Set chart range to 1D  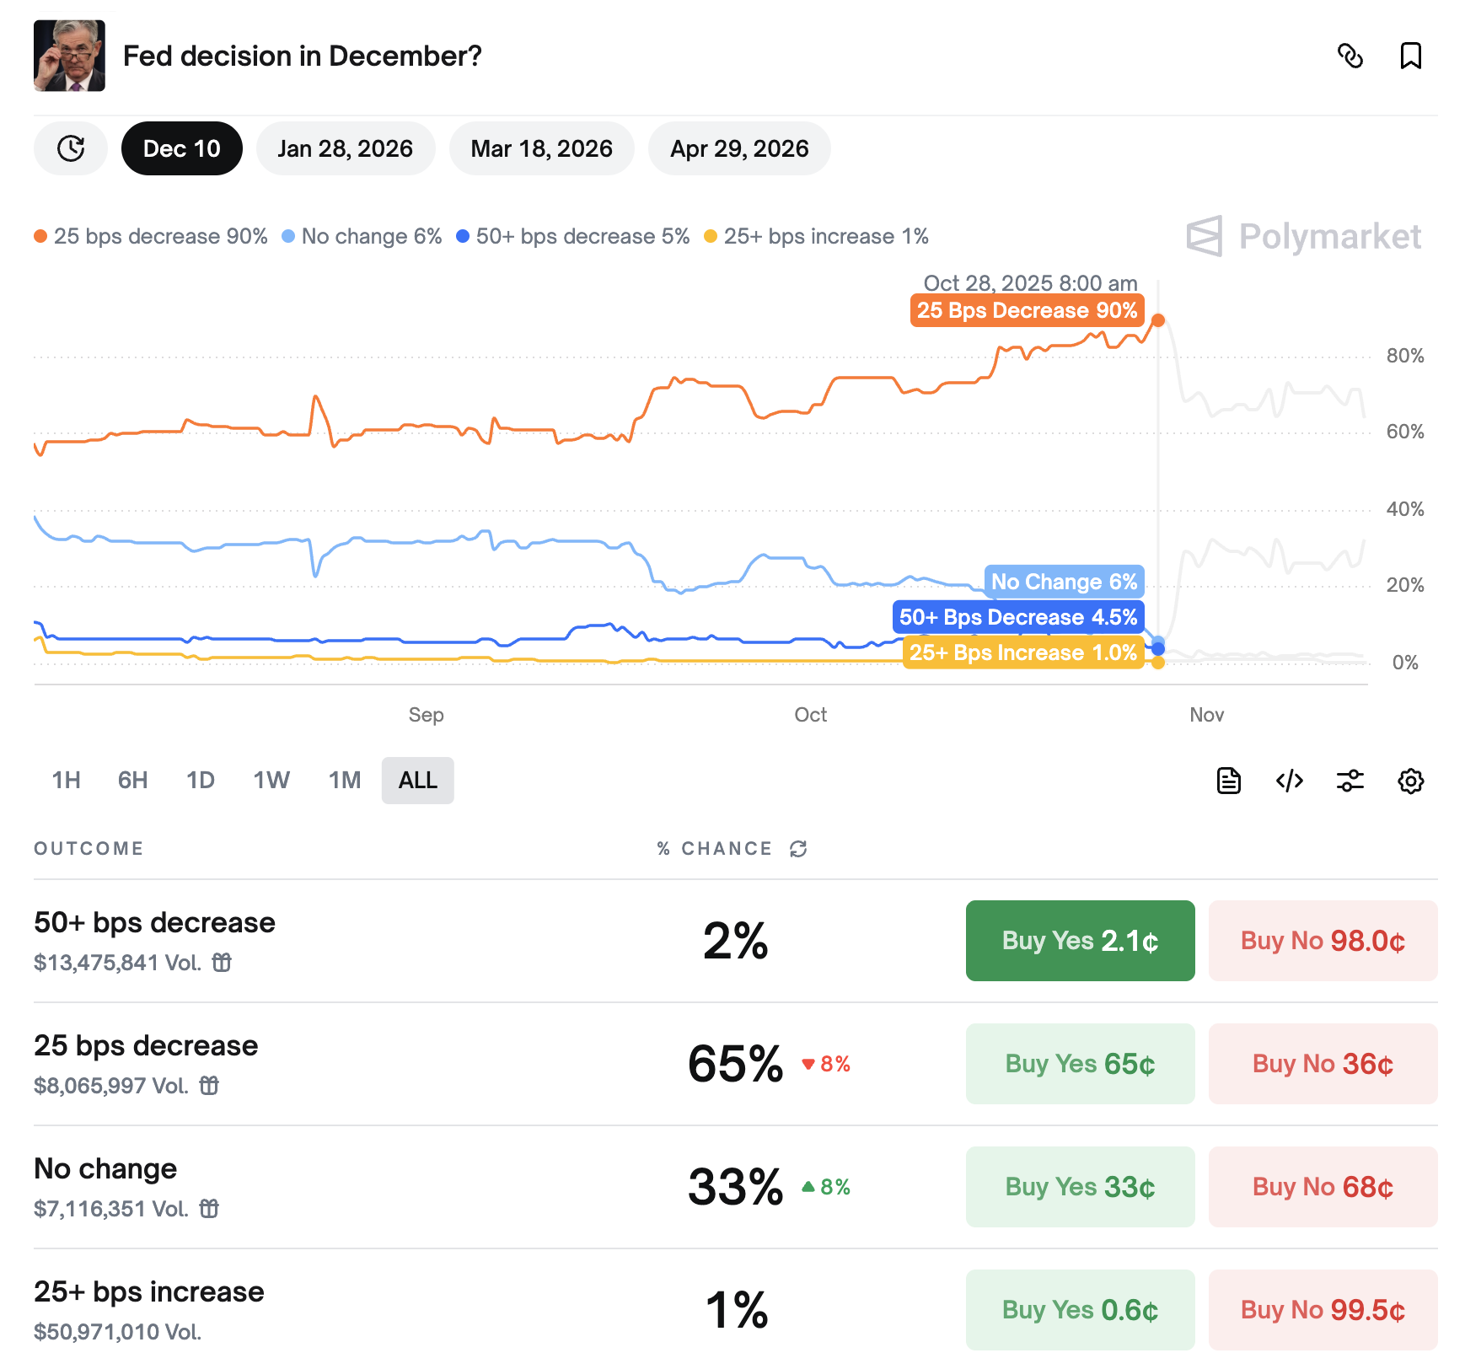point(201,781)
